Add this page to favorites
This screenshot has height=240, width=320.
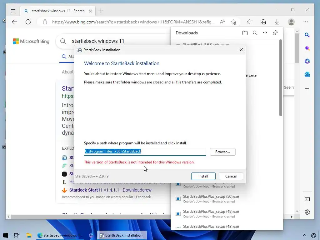[x=234, y=22]
